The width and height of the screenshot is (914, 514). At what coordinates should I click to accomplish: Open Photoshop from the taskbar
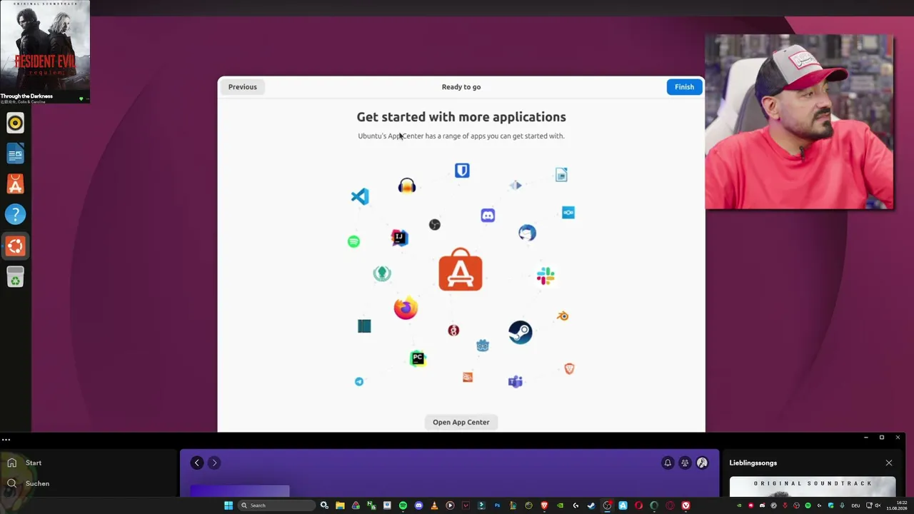tap(497, 505)
